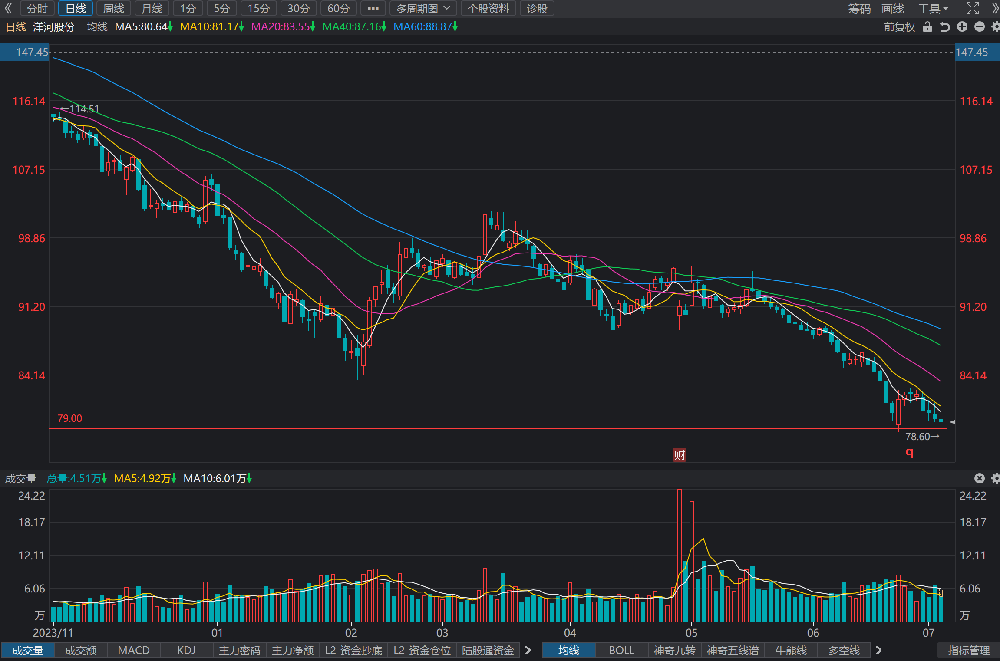Screen dimensions: 1000x661
Task: Select 成交额 turnover indicator tab
Action: [x=81, y=650]
